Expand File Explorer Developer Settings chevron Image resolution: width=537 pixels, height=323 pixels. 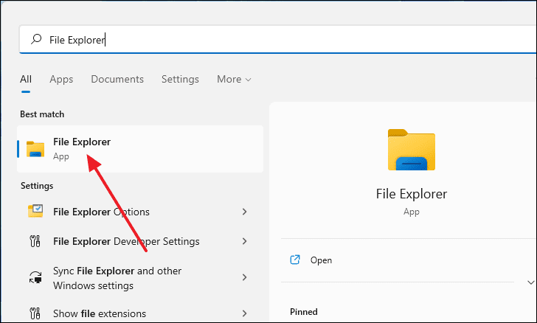tap(244, 241)
